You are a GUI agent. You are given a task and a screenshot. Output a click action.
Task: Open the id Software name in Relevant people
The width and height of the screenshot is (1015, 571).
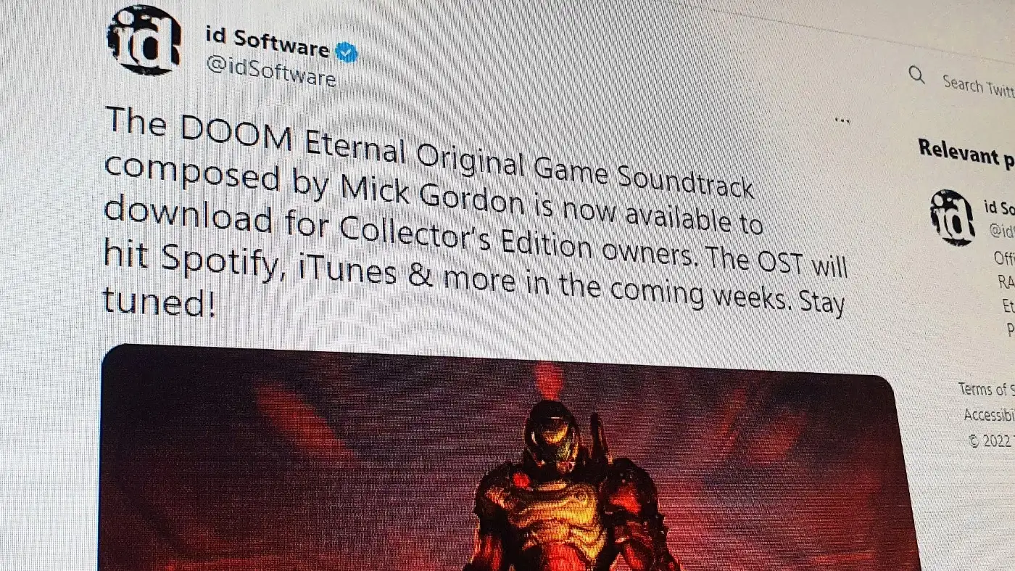coord(999,209)
